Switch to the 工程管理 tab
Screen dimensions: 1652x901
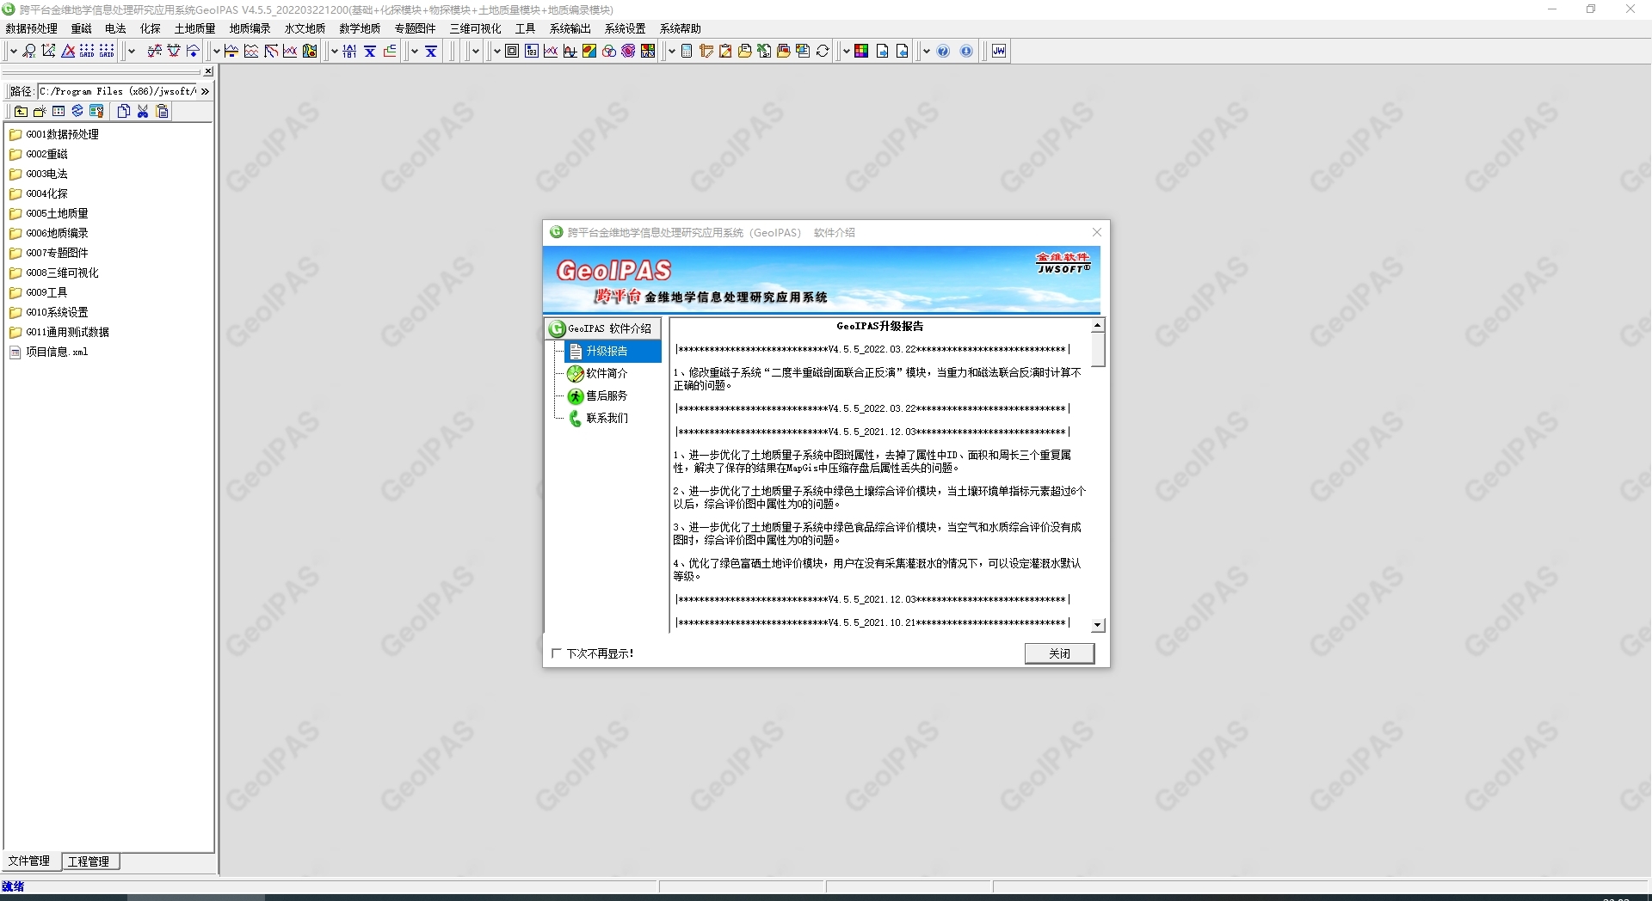coord(89,861)
